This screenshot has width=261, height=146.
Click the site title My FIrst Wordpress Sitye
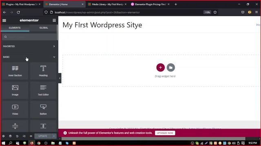(x=102, y=25)
